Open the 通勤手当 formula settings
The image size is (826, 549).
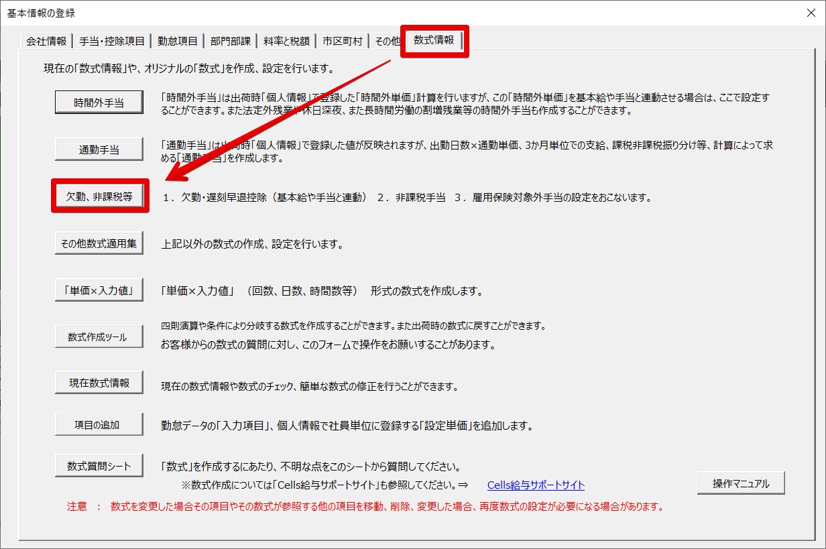click(x=99, y=150)
